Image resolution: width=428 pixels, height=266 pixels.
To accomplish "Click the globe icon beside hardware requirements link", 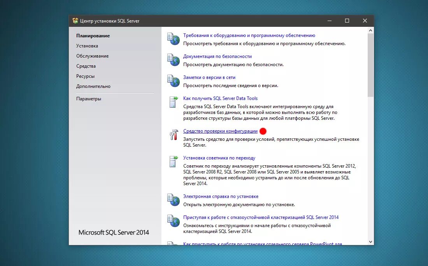I will (x=173, y=39).
